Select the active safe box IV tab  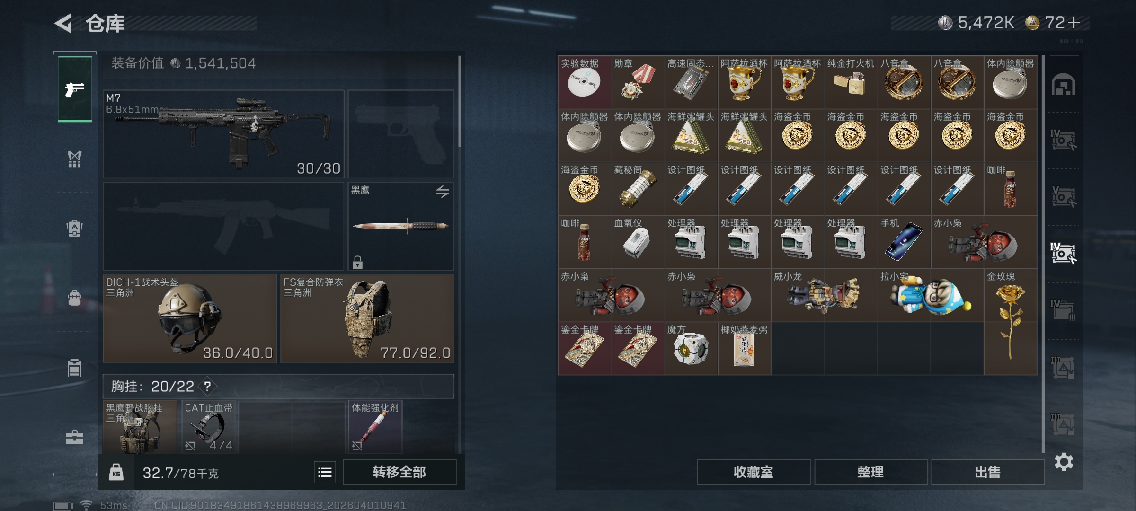click(x=1063, y=253)
